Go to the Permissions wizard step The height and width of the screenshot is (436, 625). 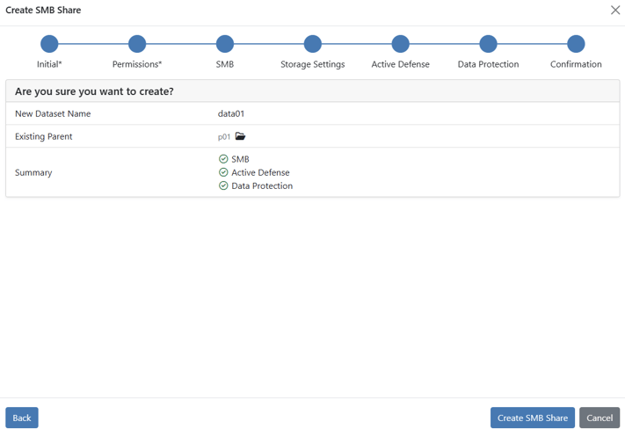(137, 44)
